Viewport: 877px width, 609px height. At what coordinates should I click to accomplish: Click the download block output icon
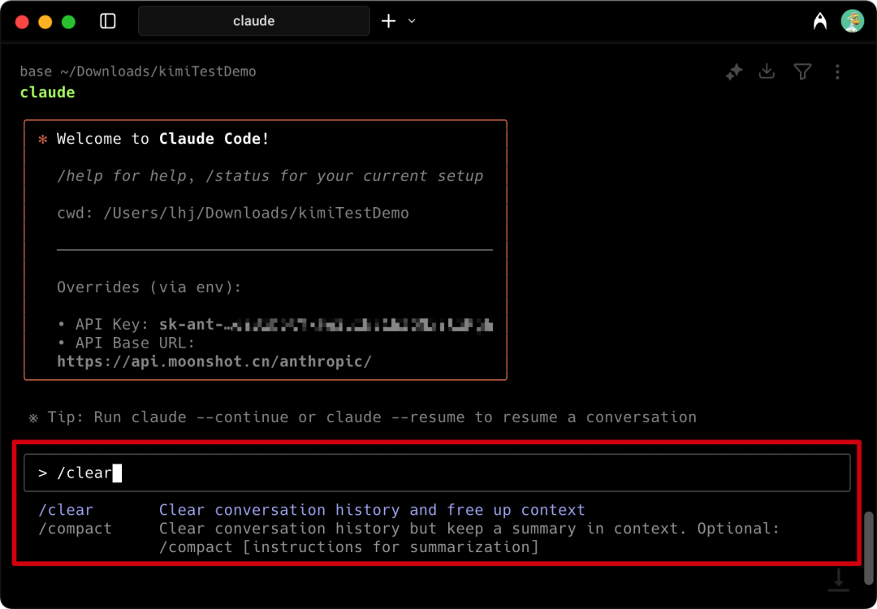[767, 71]
